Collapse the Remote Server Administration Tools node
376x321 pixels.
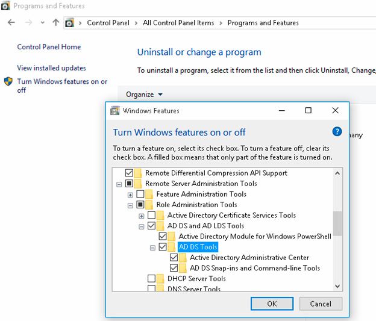point(119,184)
